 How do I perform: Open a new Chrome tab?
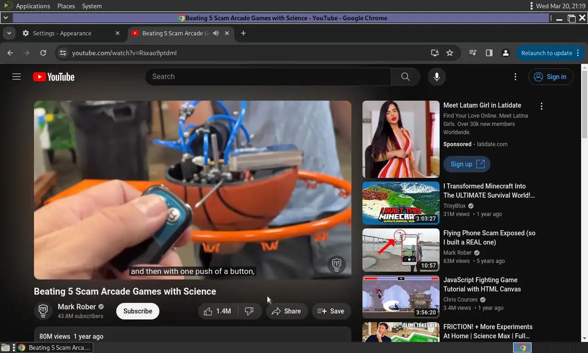point(243,33)
